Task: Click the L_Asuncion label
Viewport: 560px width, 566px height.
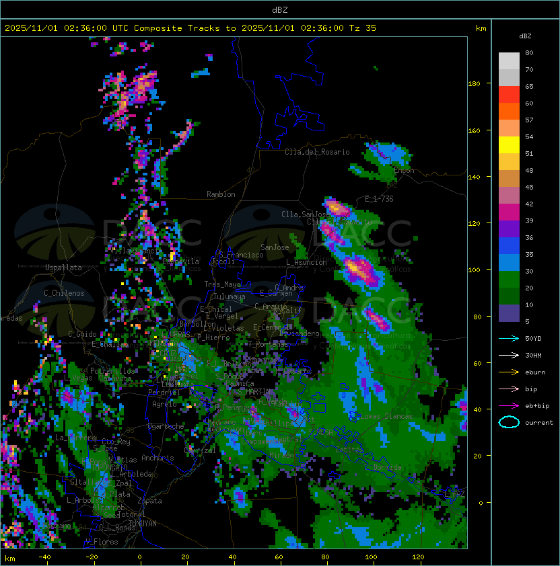Action: 306,262
